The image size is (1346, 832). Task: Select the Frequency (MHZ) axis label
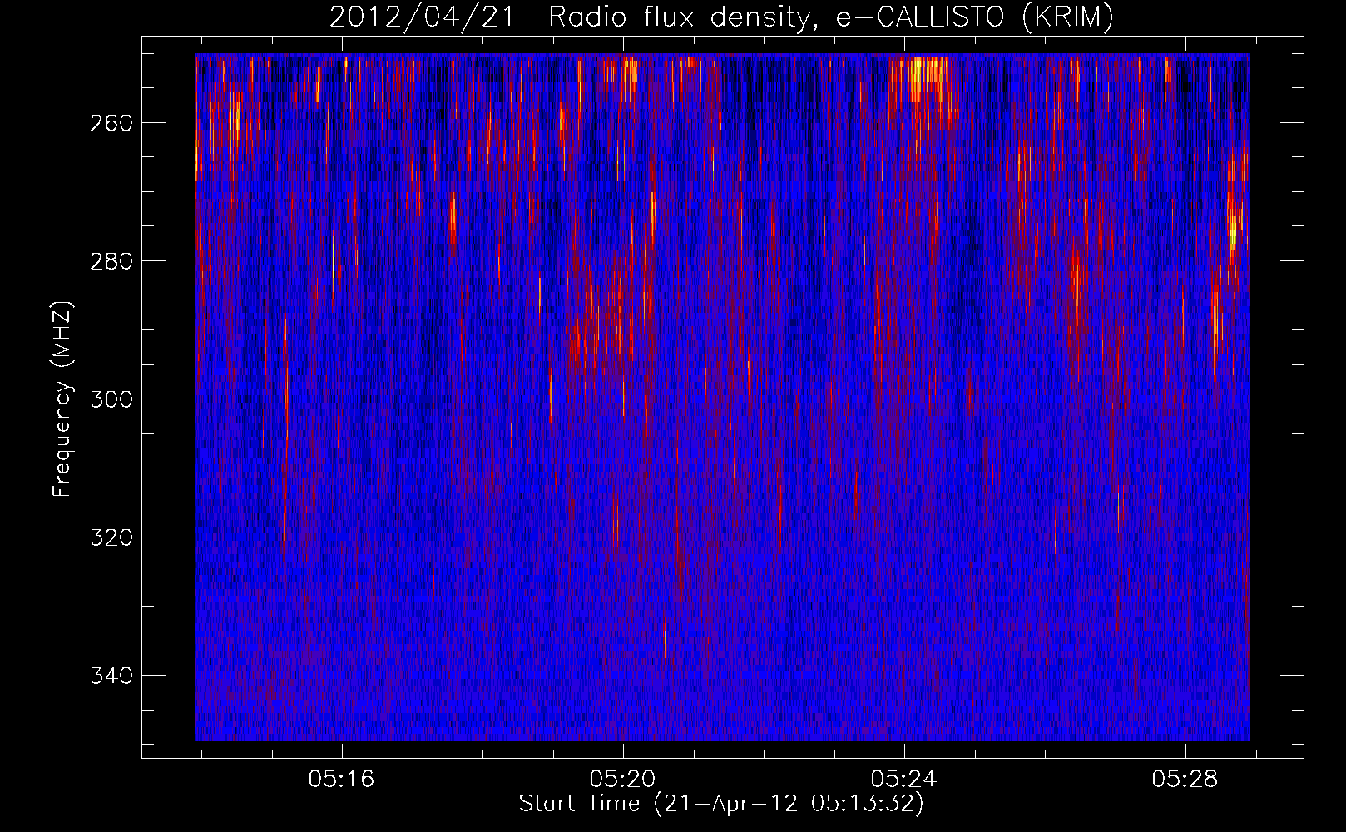point(62,399)
